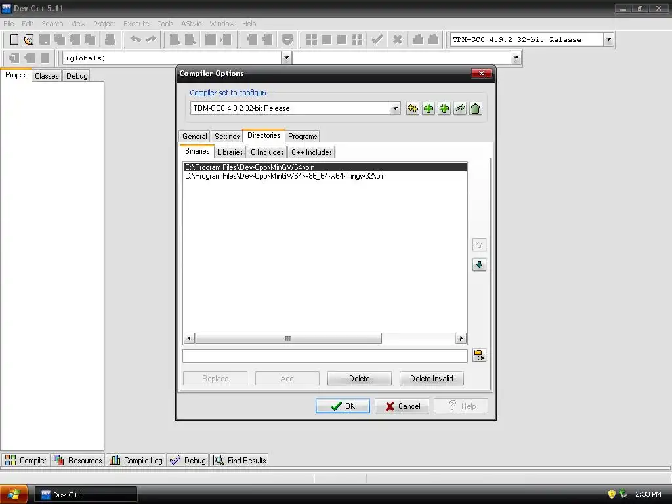The height and width of the screenshot is (504, 672).
Task: Click the yellow security shield tray icon
Action: (612, 494)
